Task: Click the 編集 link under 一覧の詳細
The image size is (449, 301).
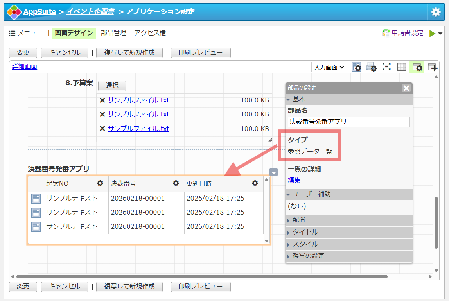Action: [294, 180]
